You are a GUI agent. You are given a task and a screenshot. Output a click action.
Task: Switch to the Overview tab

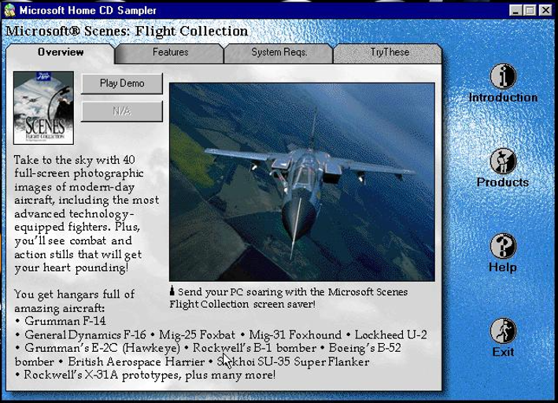61,52
